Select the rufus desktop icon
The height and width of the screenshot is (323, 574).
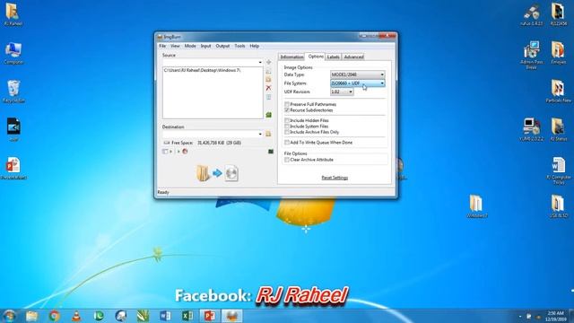(x=532, y=14)
